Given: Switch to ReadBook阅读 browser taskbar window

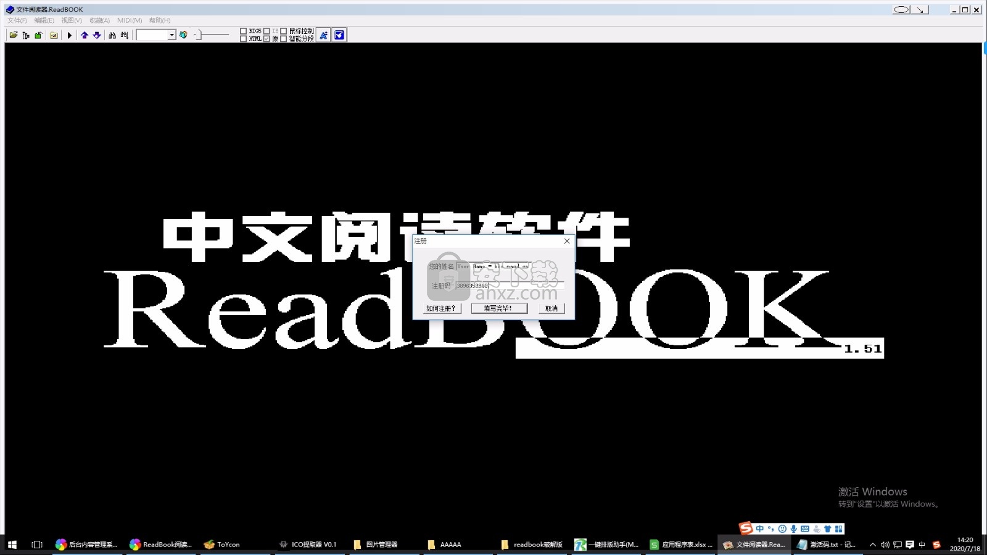Looking at the screenshot, I should (x=161, y=545).
